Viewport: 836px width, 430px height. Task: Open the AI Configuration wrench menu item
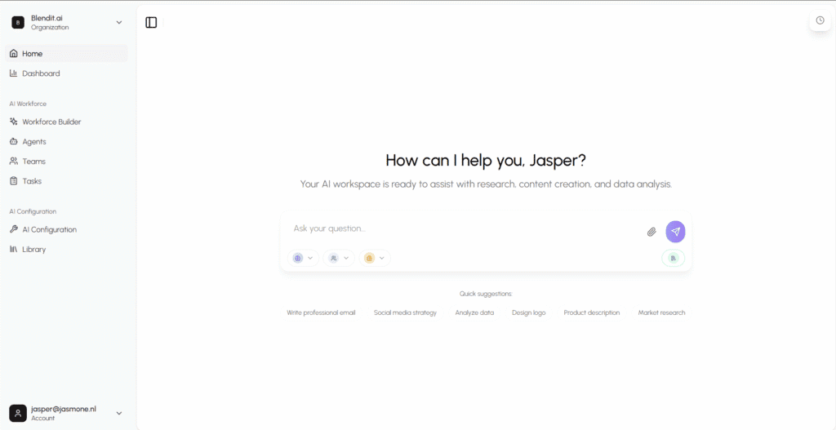coord(67,229)
